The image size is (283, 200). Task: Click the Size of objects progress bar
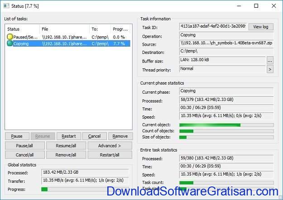(226, 137)
